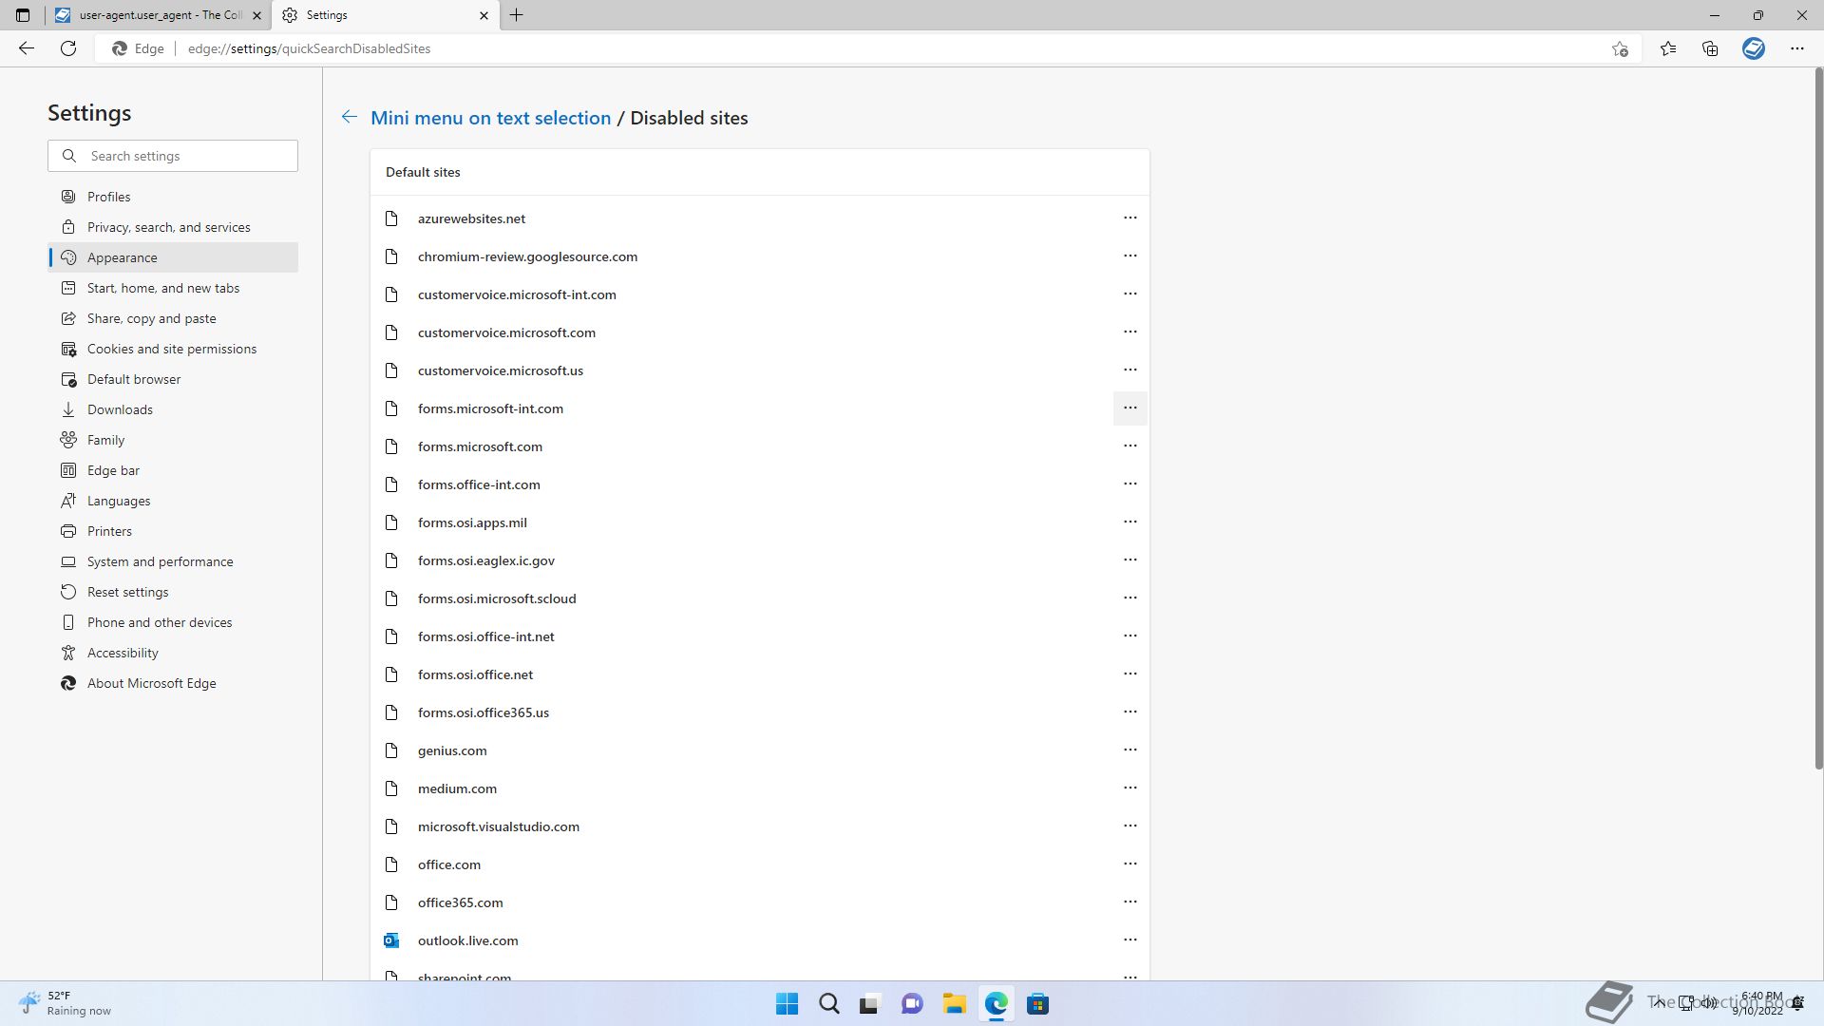Open Default browser settings
Screen dimensions: 1824x1026
(x=173, y=379)
